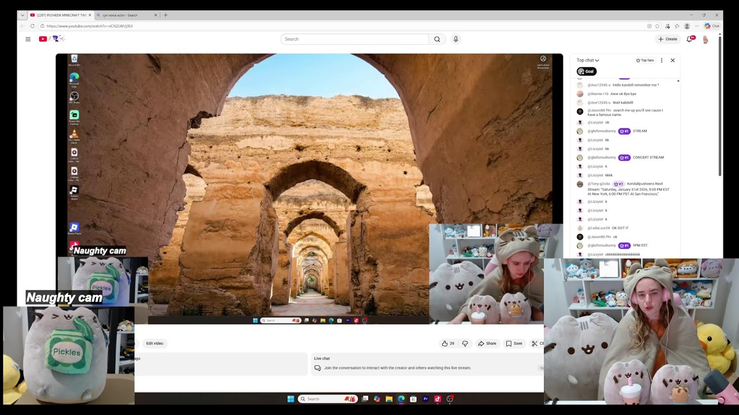Screen dimensions: 739x415
Task: Open the browser Copilot Chat button
Action: (x=712, y=26)
